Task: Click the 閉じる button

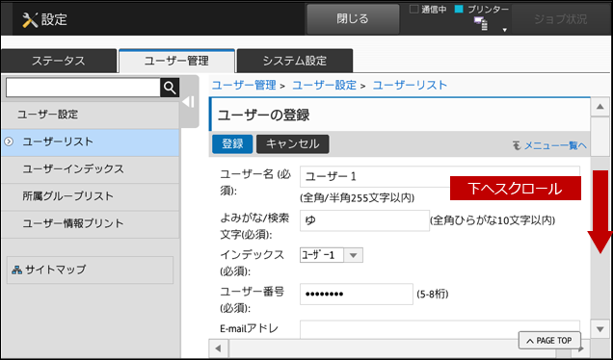Action: [x=353, y=18]
